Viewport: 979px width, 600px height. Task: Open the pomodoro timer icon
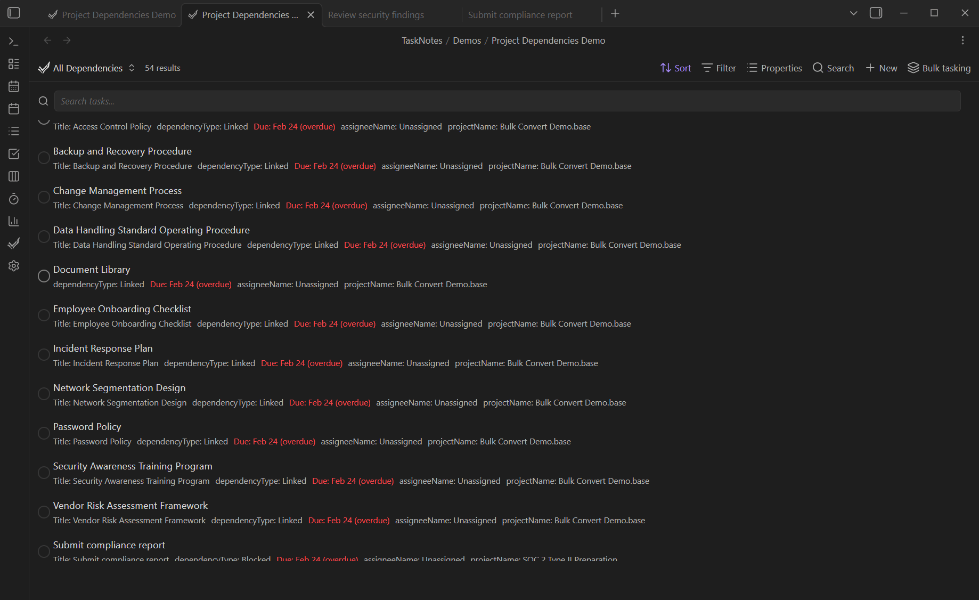click(14, 199)
